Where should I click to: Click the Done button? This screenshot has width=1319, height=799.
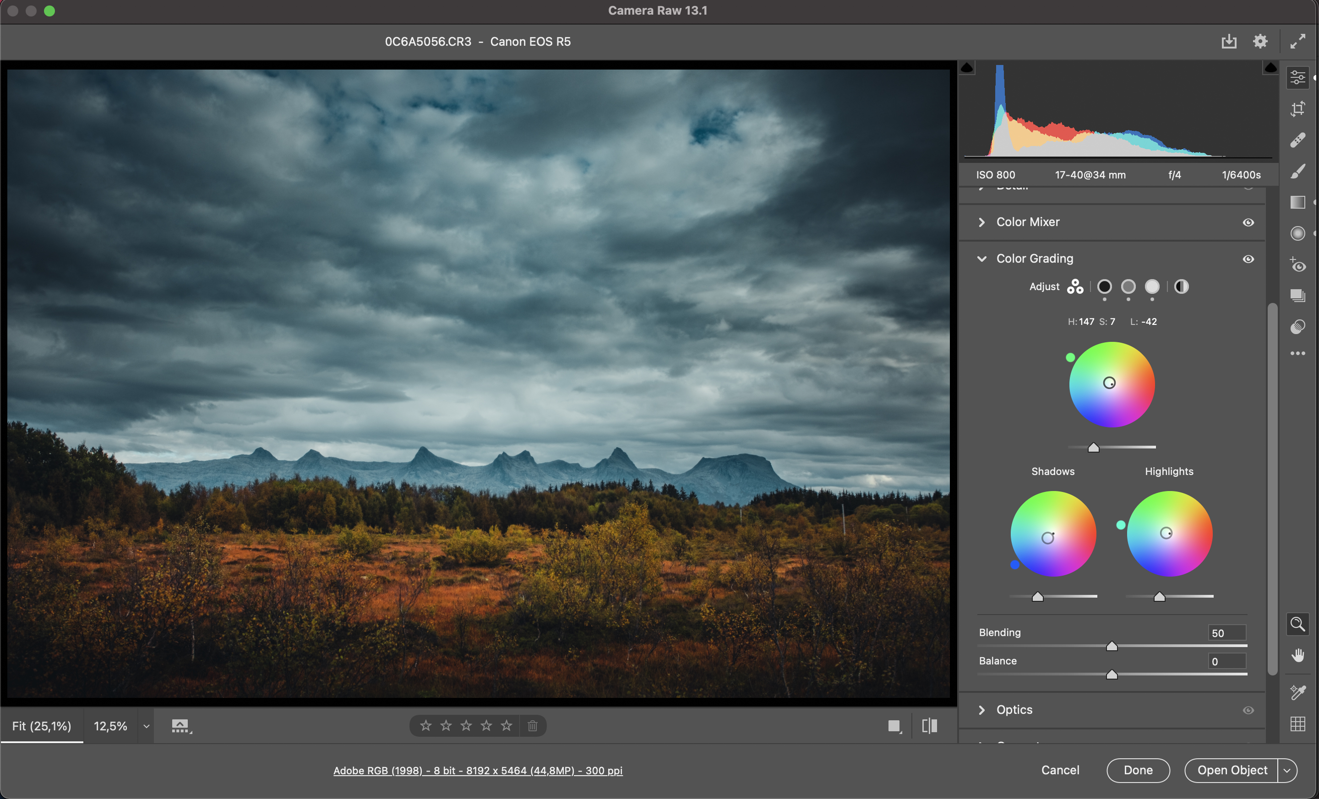(1138, 770)
